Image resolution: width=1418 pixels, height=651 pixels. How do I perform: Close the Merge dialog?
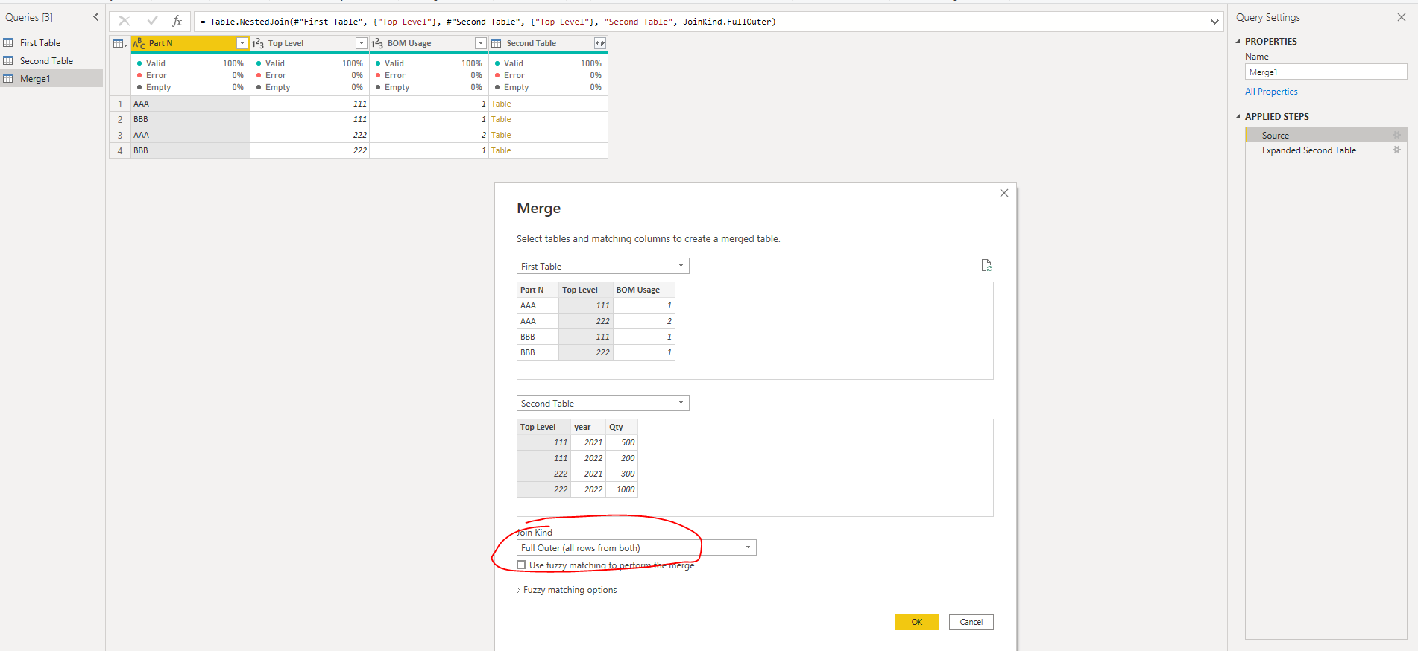[x=1004, y=193]
